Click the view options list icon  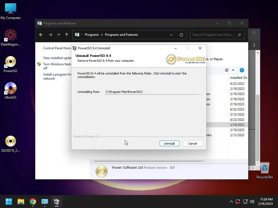227,70
